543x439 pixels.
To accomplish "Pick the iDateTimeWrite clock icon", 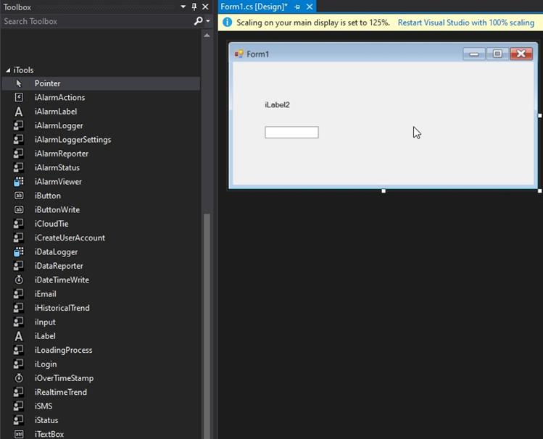I will [x=19, y=280].
